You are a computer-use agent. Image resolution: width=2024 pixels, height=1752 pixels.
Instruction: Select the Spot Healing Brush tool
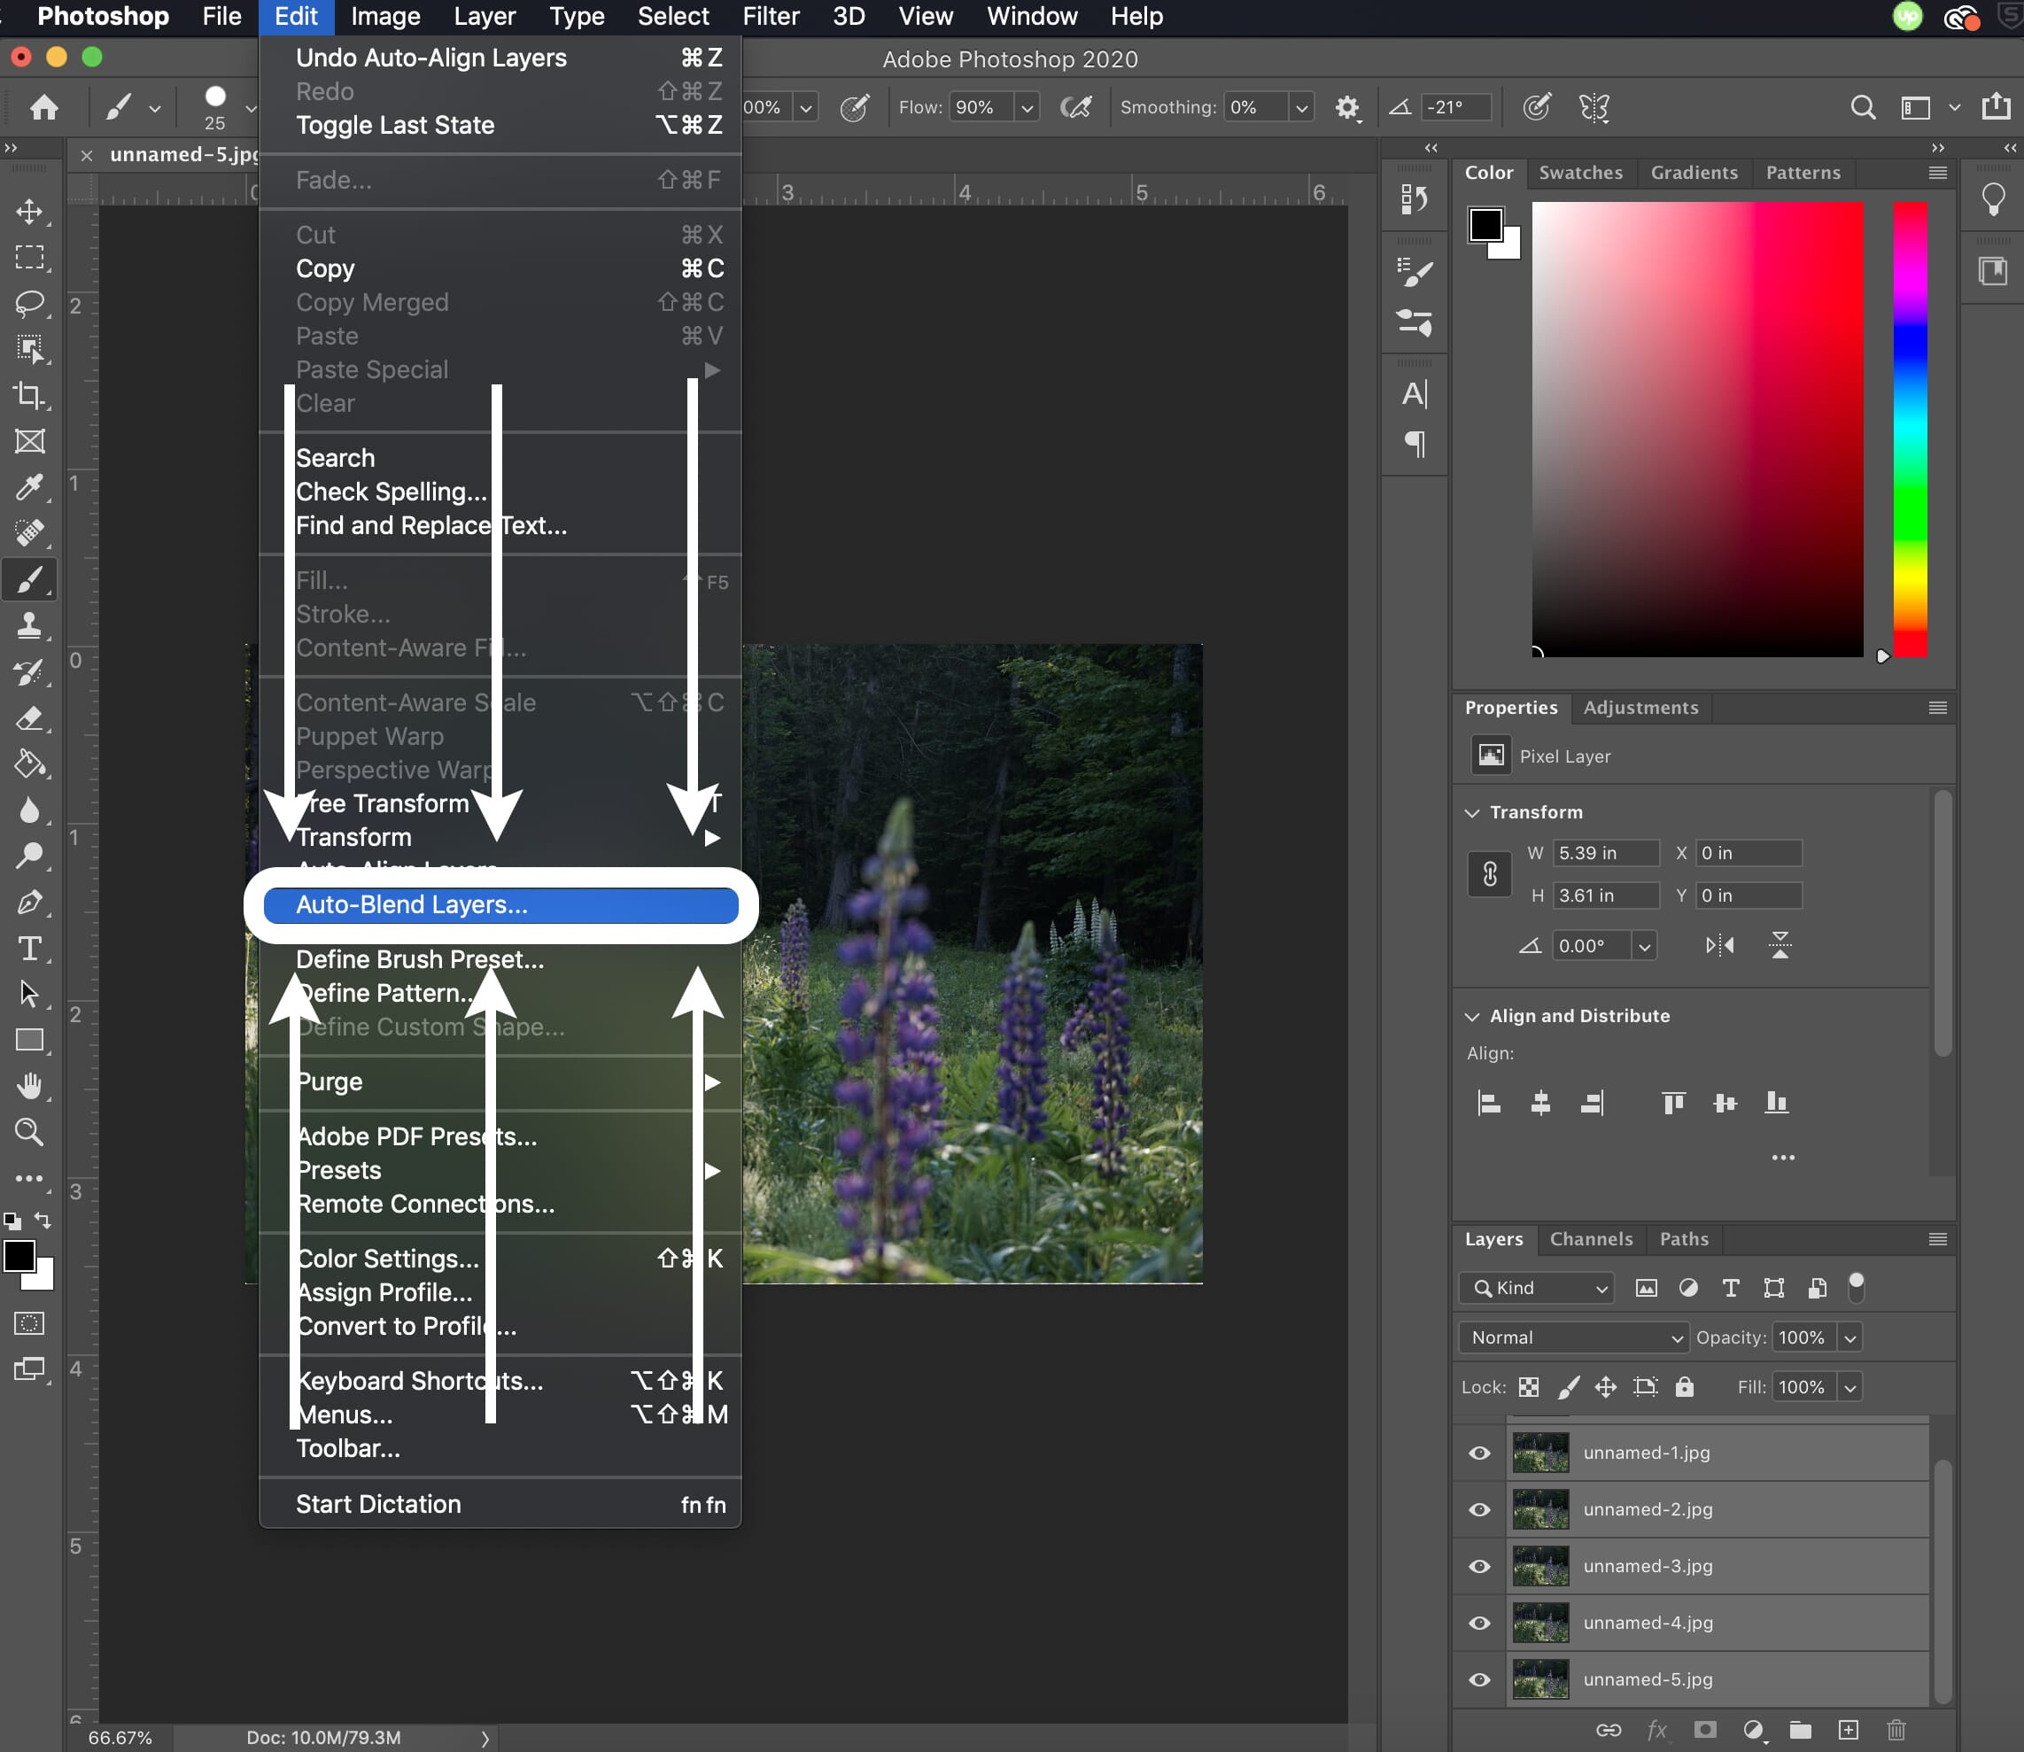click(29, 533)
